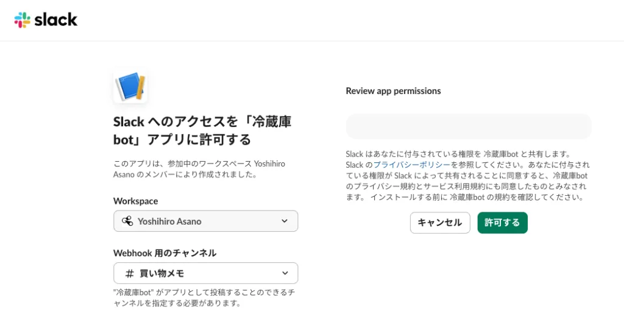Click the green 許可する button
The width and height of the screenshot is (624, 324).
click(x=502, y=223)
